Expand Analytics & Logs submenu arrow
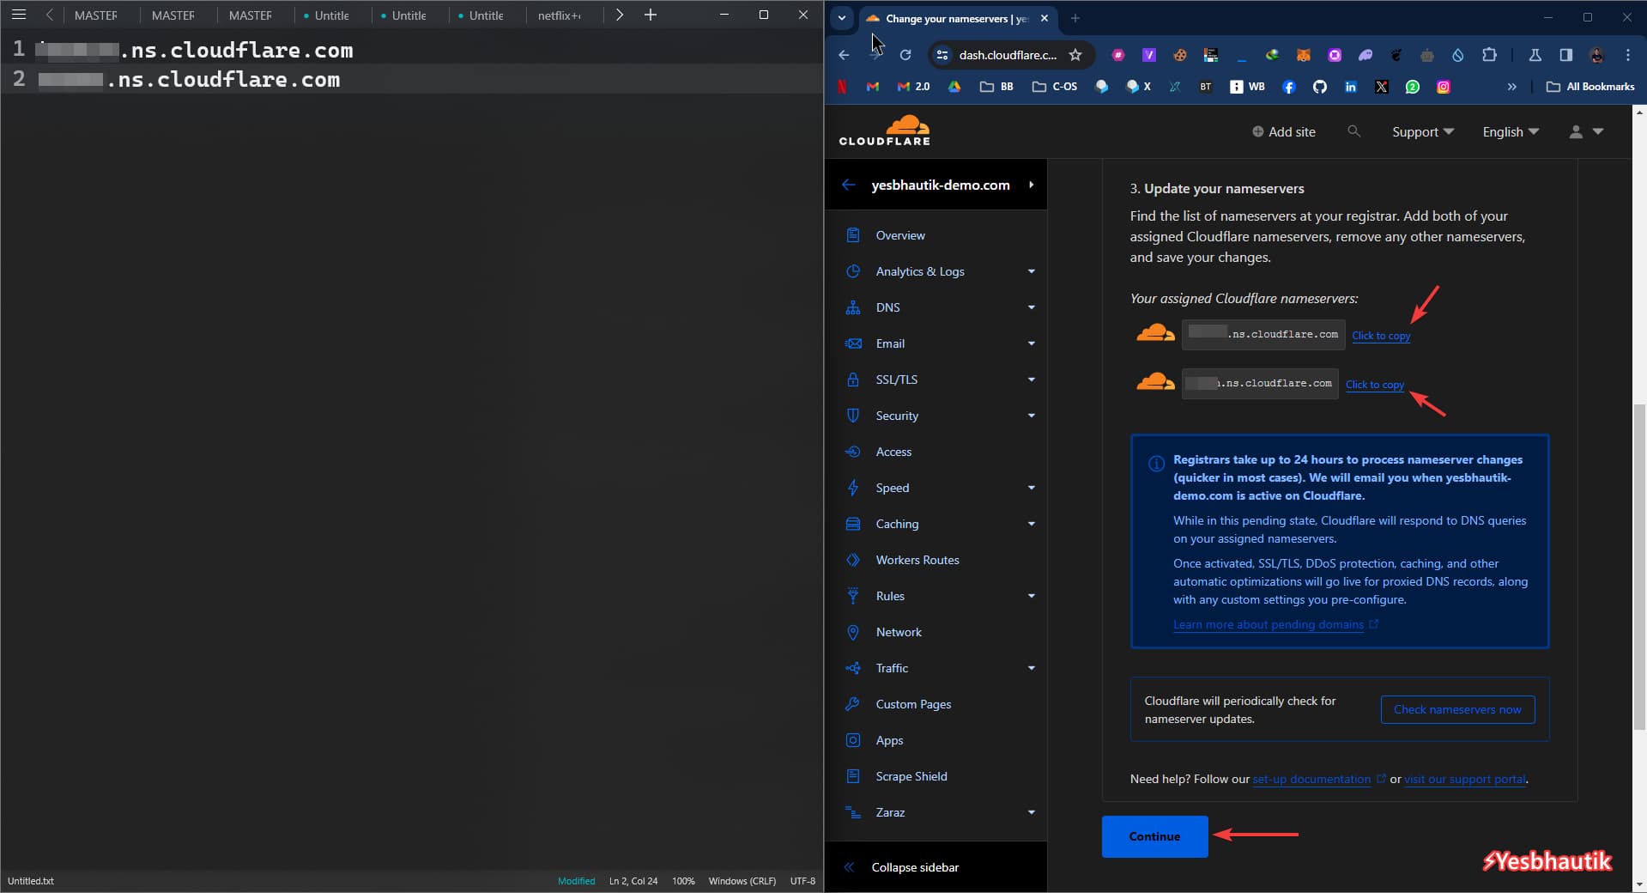Image resolution: width=1647 pixels, height=893 pixels. pos(1031,271)
